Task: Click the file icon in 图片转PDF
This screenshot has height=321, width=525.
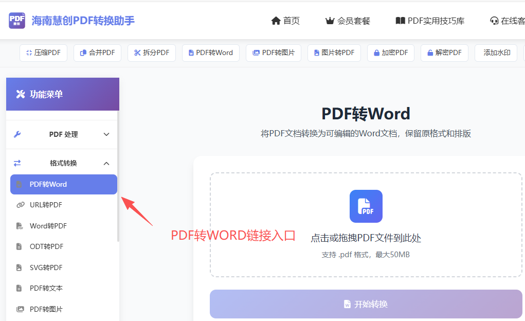Action: tap(316, 52)
